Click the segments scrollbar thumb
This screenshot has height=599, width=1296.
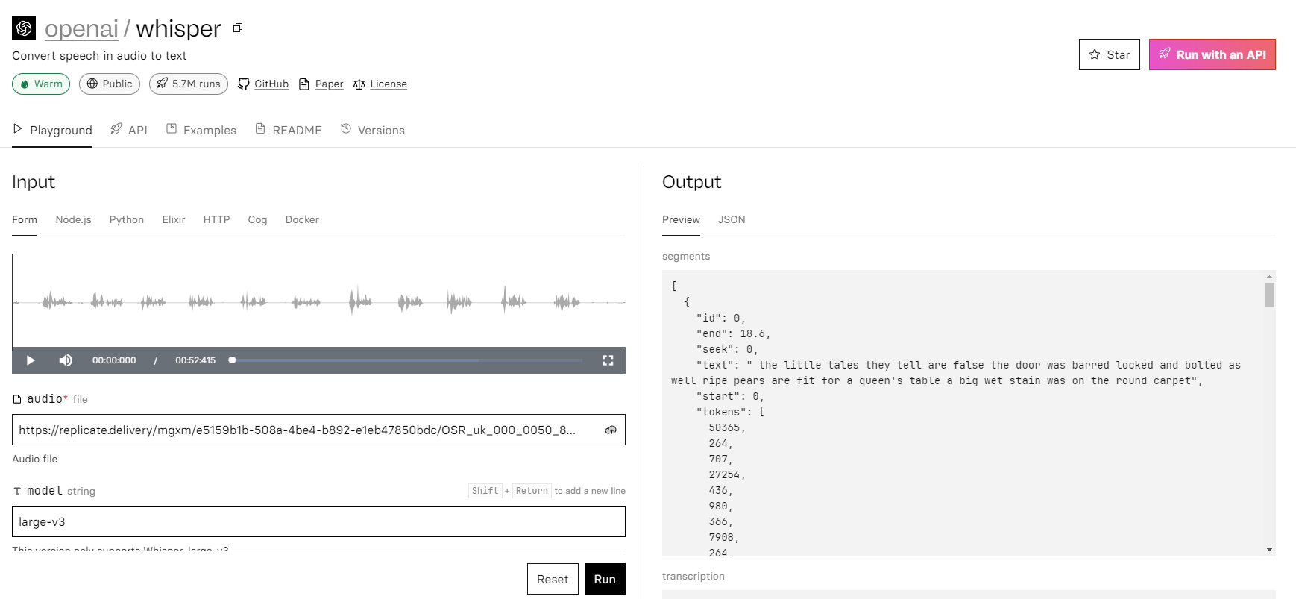[x=1269, y=295]
